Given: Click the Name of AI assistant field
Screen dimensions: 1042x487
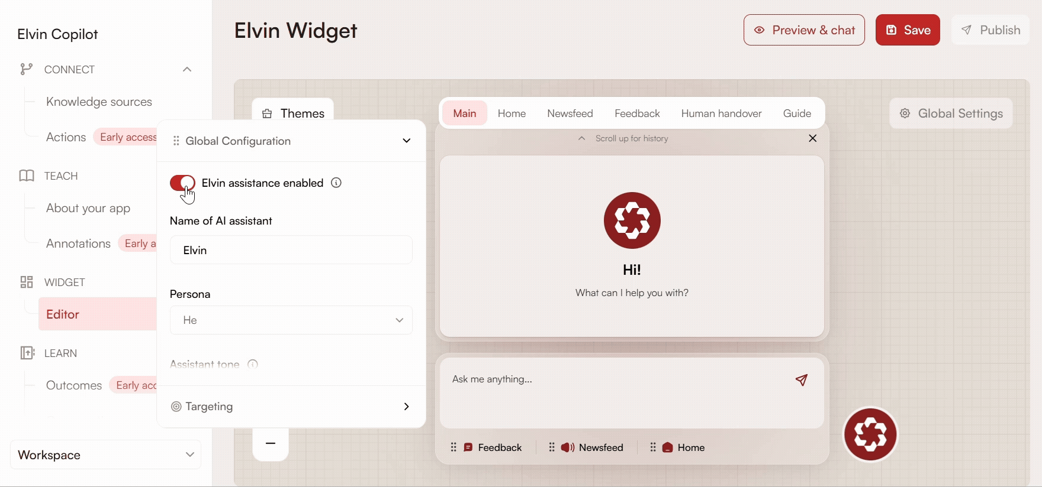Looking at the screenshot, I should click(x=291, y=250).
